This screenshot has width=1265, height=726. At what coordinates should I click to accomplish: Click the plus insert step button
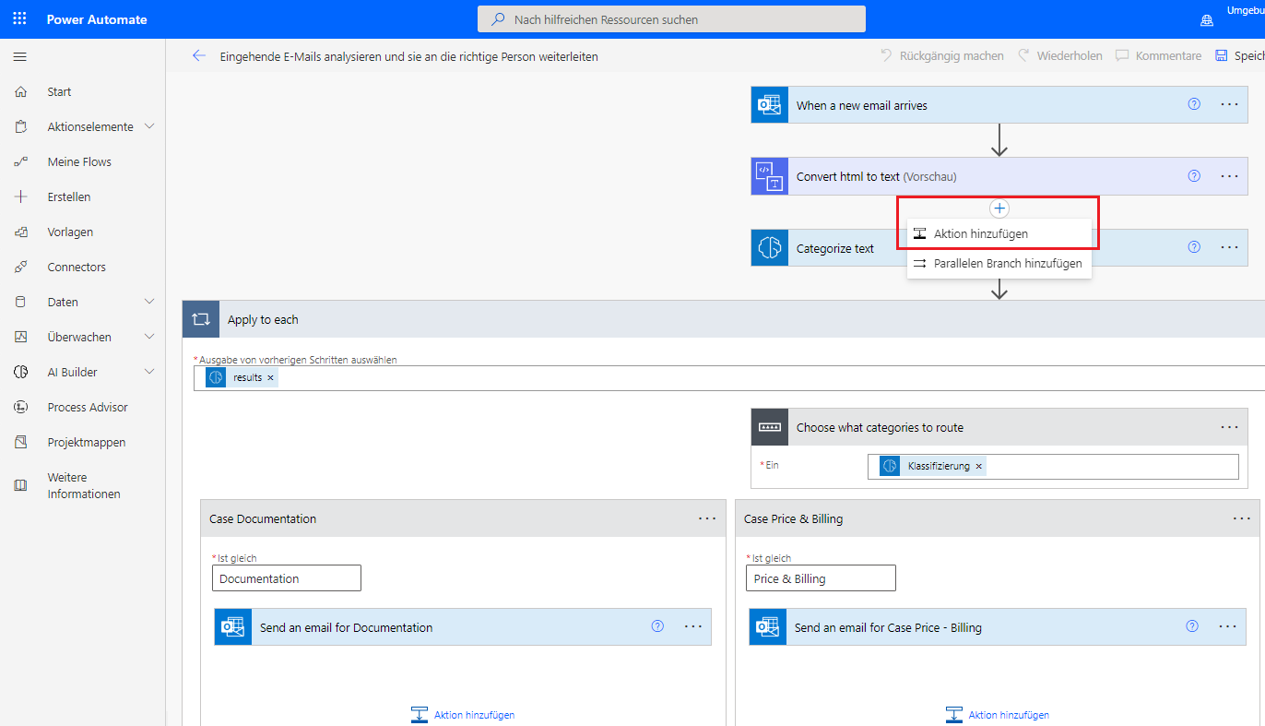coord(999,208)
